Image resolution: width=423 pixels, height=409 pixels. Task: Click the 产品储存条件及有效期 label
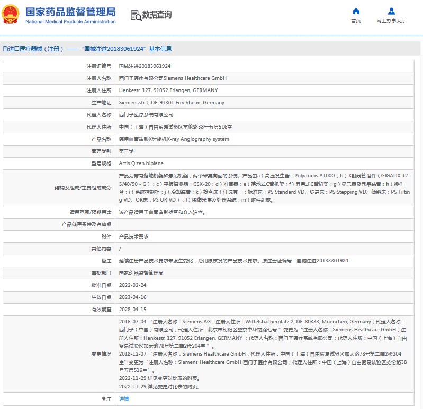(x=86, y=224)
